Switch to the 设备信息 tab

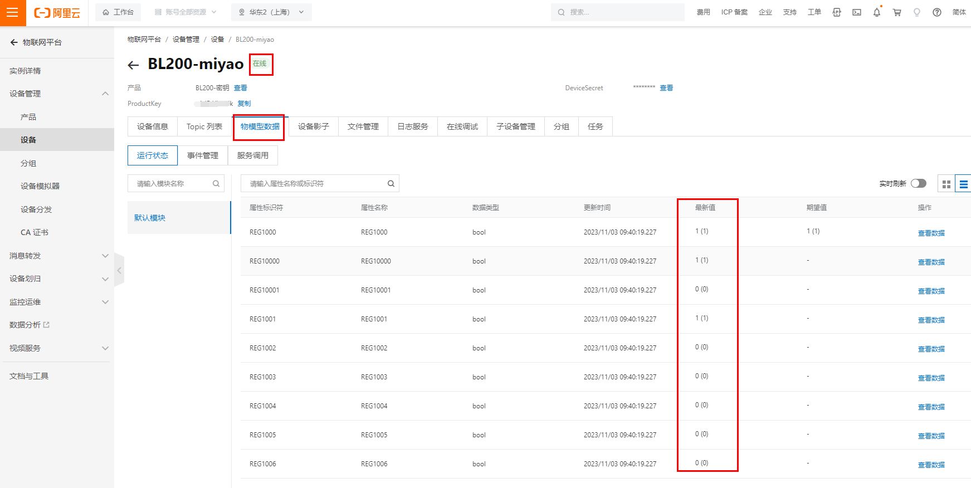click(153, 126)
